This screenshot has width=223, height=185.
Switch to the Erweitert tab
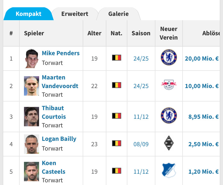(x=75, y=14)
